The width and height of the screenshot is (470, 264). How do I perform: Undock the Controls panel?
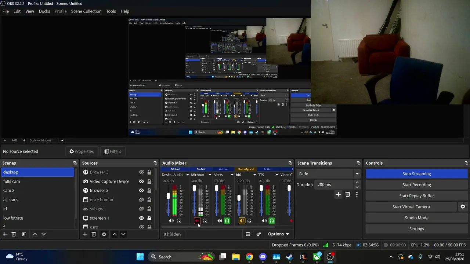[466, 163]
